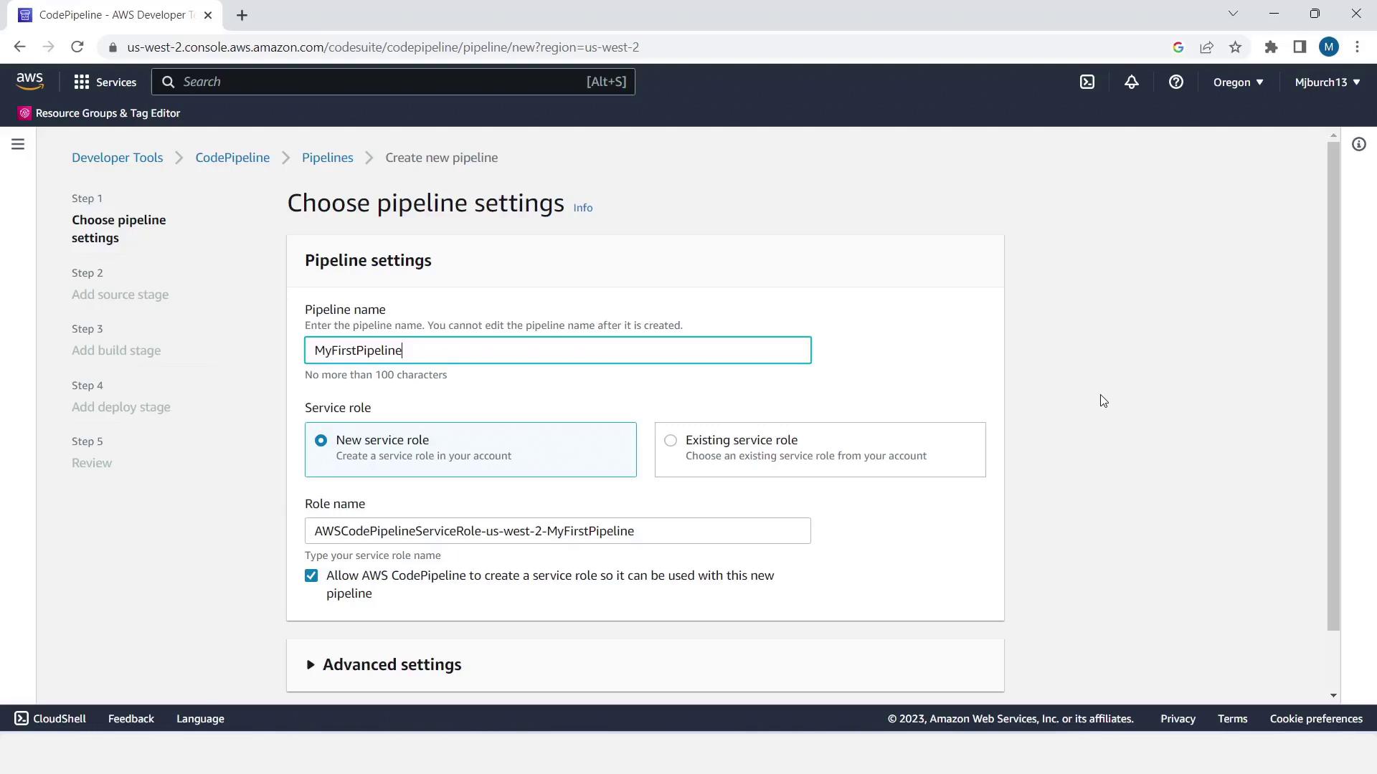Open the AWS Services grid menu
The width and height of the screenshot is (1377, 774).
coord(105,82)
